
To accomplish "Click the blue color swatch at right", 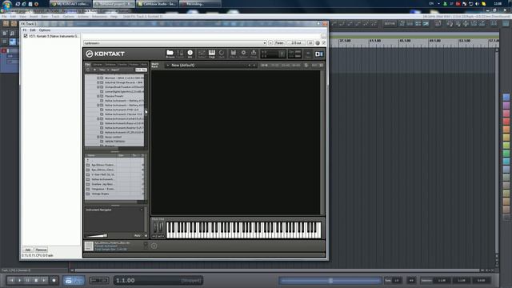I will [x=506, y=98].
